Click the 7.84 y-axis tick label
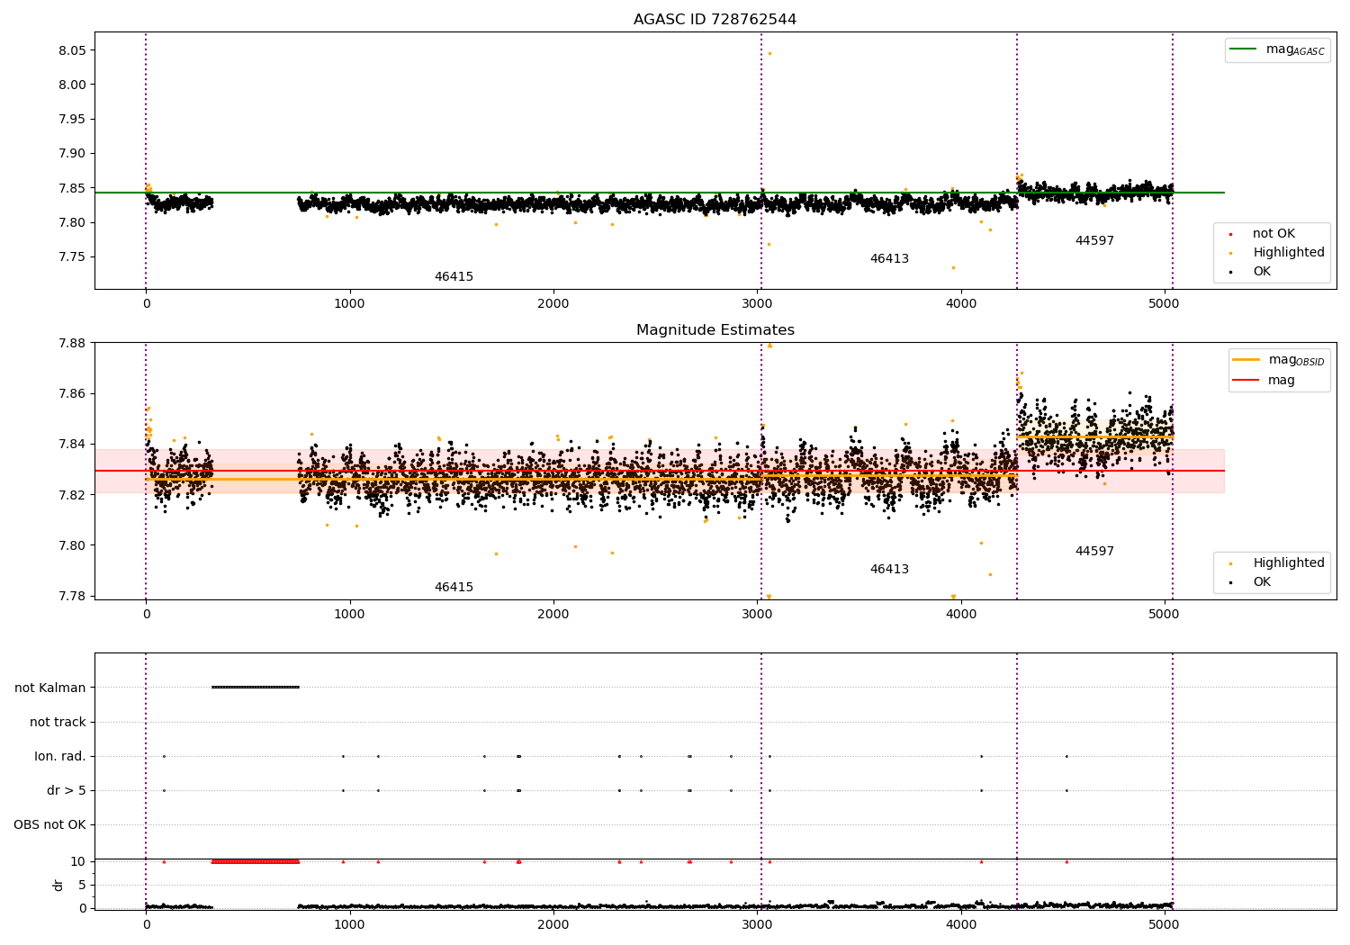Image resolution: width=1350 pixels, height=945 pixels. [72, 444]
